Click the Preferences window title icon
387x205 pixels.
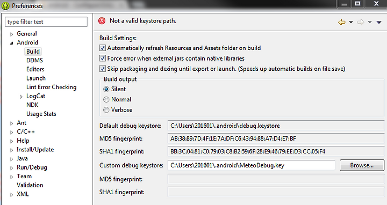pyautogui.click(x=5, y=6)
